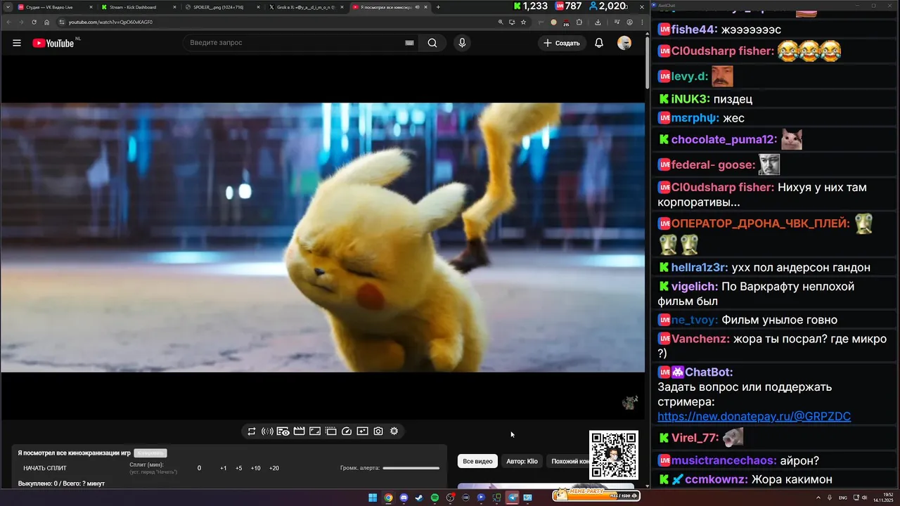Image resolution: width=900 pixels, height=506 pixels.
Task: Switch to the Stream - Kick Dashboard tab
Action: click(138, 7)
